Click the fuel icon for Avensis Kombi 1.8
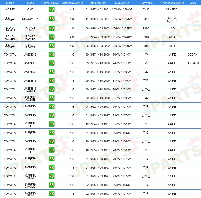This screenshot has height=198, width=201. click(51, 98)
